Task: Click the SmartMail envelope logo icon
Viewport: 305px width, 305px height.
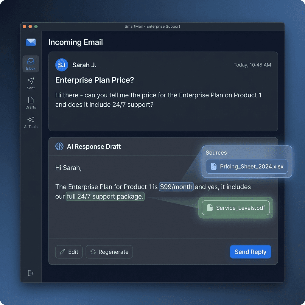Action: 31,42
